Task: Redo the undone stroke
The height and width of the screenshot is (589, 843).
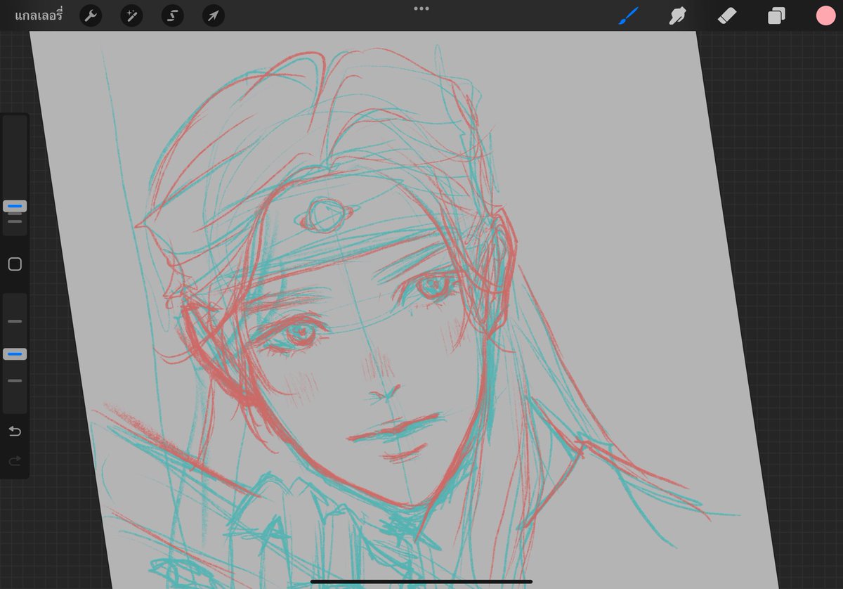Action: click(15, 461)
